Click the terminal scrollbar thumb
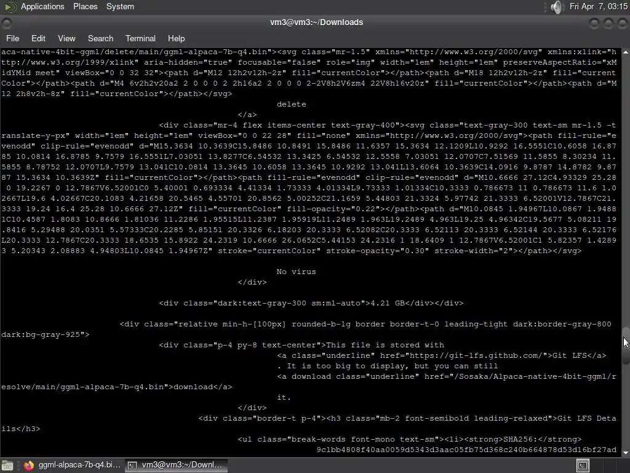 pyautogui.click(x=626, y=346)
